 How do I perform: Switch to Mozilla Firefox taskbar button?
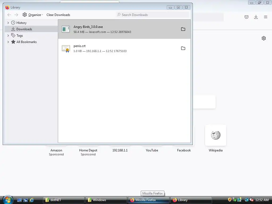tap(148, 200)
